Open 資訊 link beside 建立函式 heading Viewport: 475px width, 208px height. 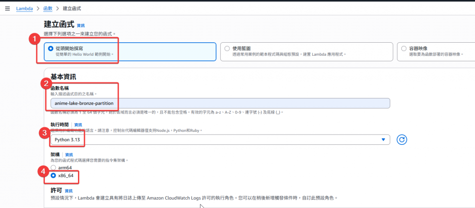point(81,26)
